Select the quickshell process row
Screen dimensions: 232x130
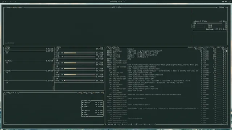tap(166, 51)
